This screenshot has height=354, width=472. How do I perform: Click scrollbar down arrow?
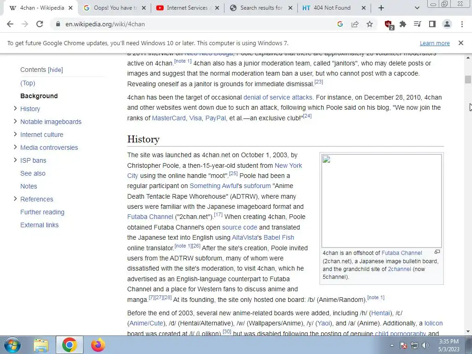point(468,332)
